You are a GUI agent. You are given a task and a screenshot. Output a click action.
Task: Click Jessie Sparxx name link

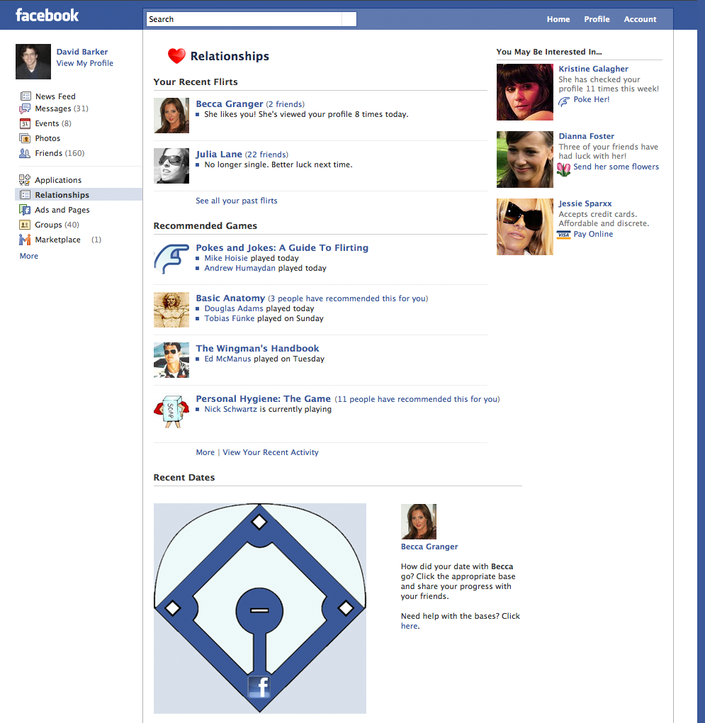[x=585, y=203]
